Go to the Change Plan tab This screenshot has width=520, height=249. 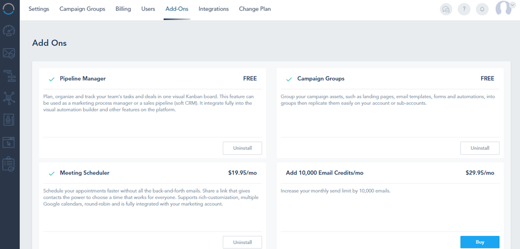pyautogui.click(x=255, y=9)
